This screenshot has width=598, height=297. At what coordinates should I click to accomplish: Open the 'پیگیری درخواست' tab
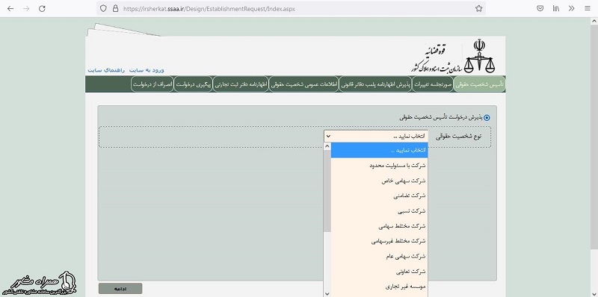194,84
